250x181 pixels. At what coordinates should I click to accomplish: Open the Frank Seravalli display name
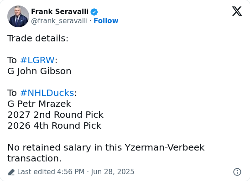(60, 12)
